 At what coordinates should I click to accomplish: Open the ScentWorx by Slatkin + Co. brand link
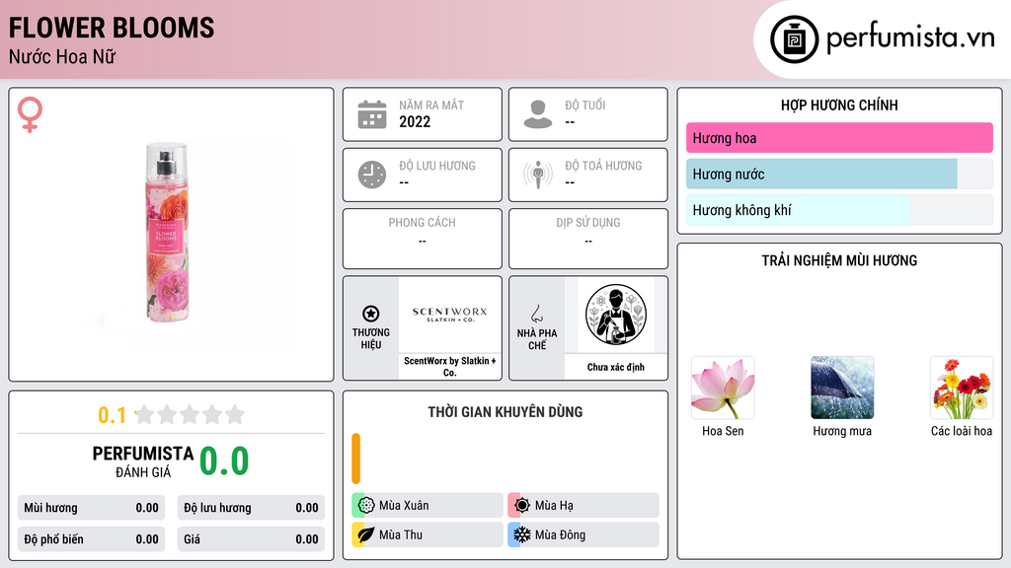coord(450,367)
